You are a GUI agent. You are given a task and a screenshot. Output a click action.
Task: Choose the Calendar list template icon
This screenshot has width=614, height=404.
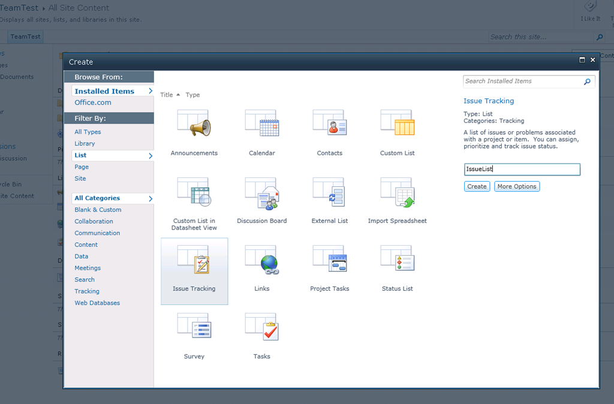[262, 123]
